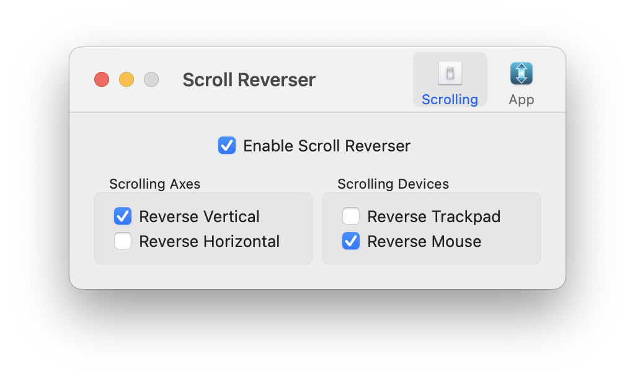
Task: Click the light switch icon in the toolbar
Action: [450, 74]
